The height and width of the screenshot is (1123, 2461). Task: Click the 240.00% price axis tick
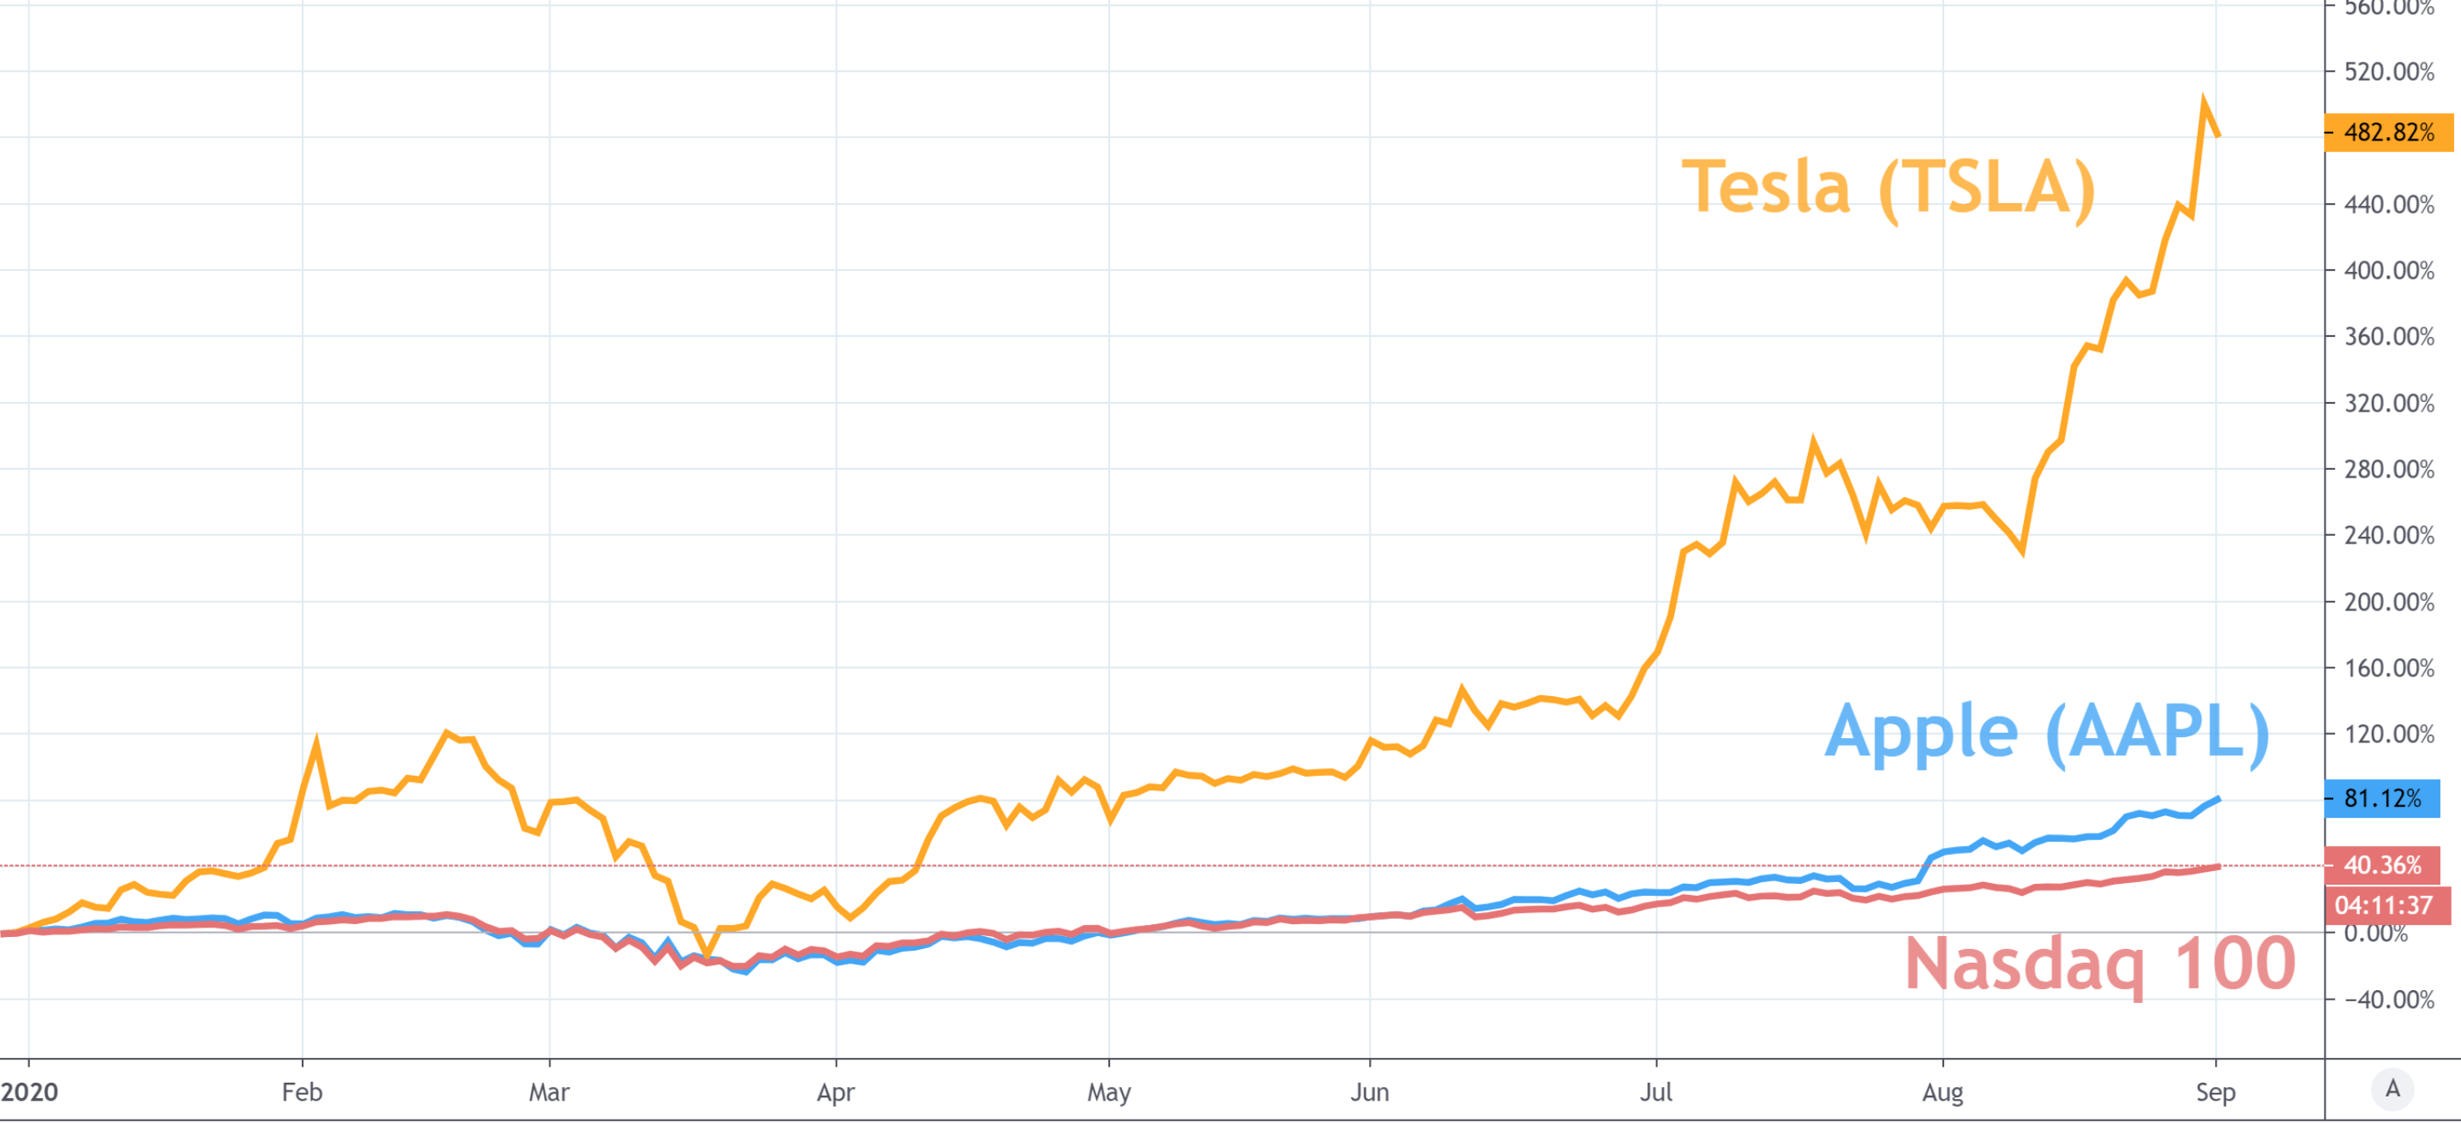click(x=2389, y=535)
